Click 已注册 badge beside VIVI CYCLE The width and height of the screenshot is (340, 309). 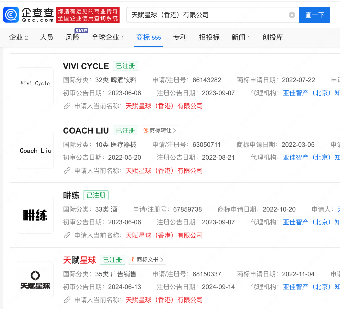(125, 66)
